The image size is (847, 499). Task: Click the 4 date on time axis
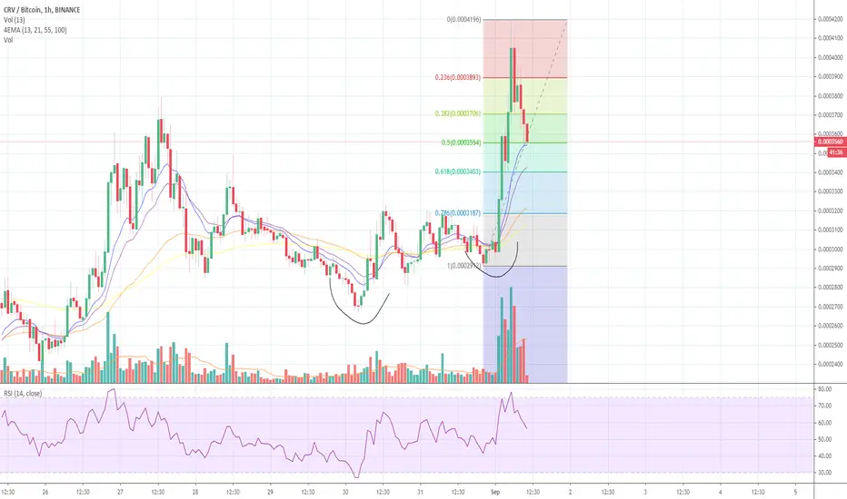pyautogui.click(x=720, y=492)
